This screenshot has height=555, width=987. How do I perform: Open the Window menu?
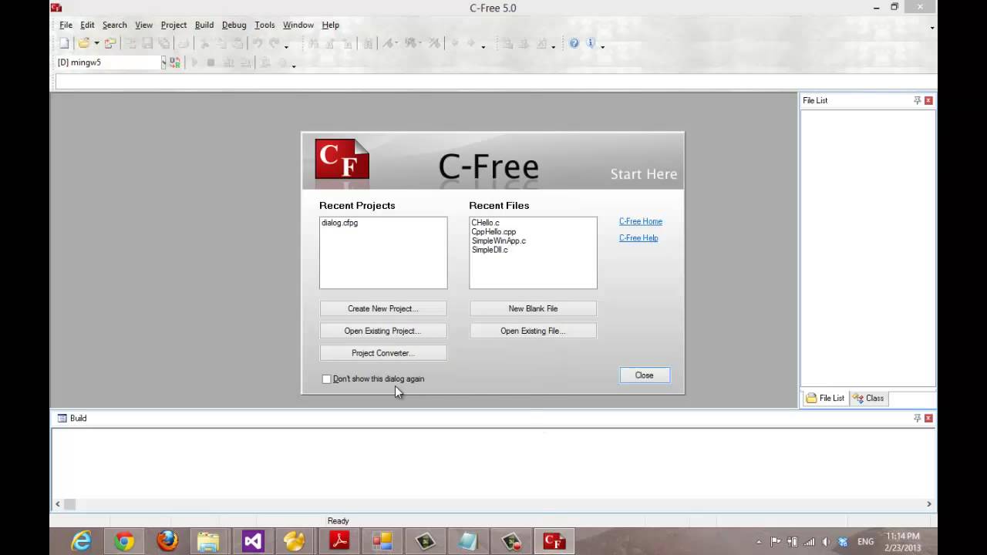(298, 25)
